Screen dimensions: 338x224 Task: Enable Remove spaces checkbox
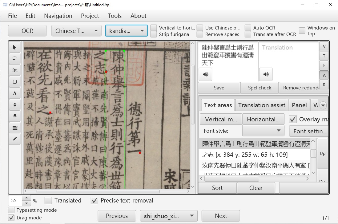click(x=200, y=34)
